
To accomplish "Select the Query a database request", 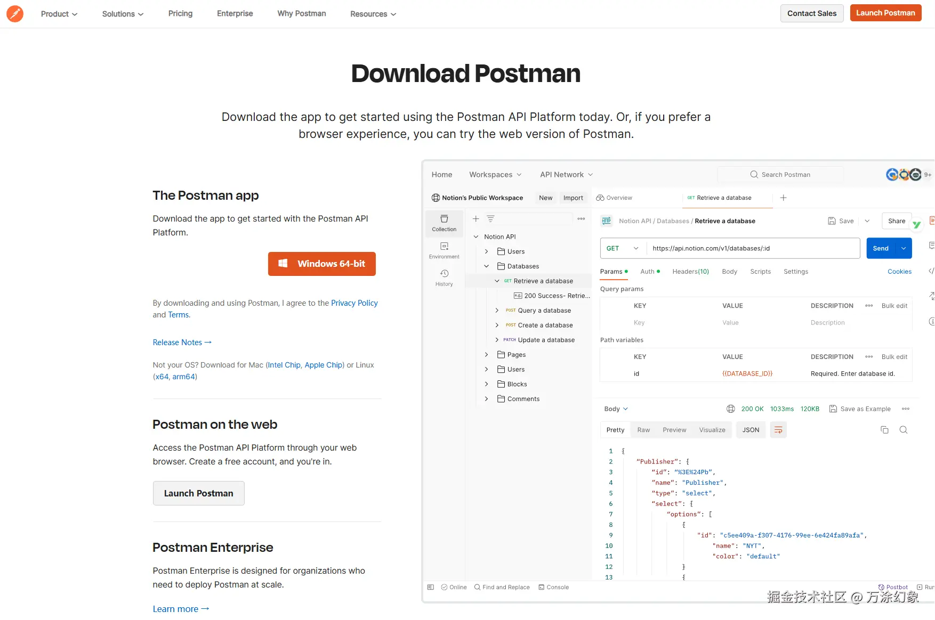I will pos(544,311).
